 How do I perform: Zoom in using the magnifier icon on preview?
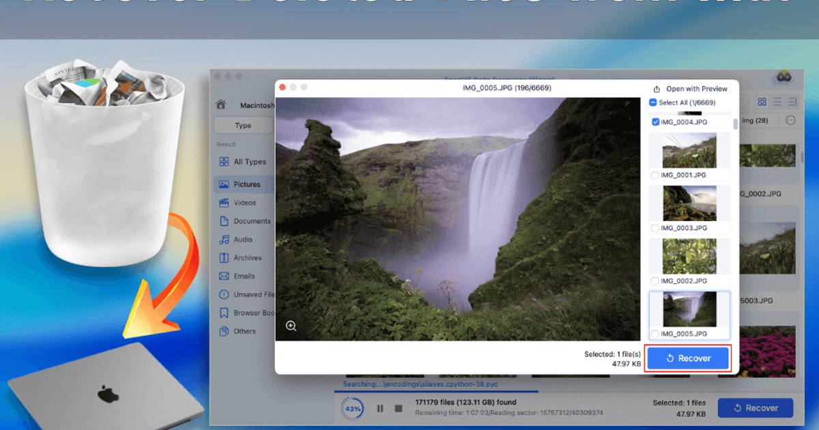pos(291,326)
